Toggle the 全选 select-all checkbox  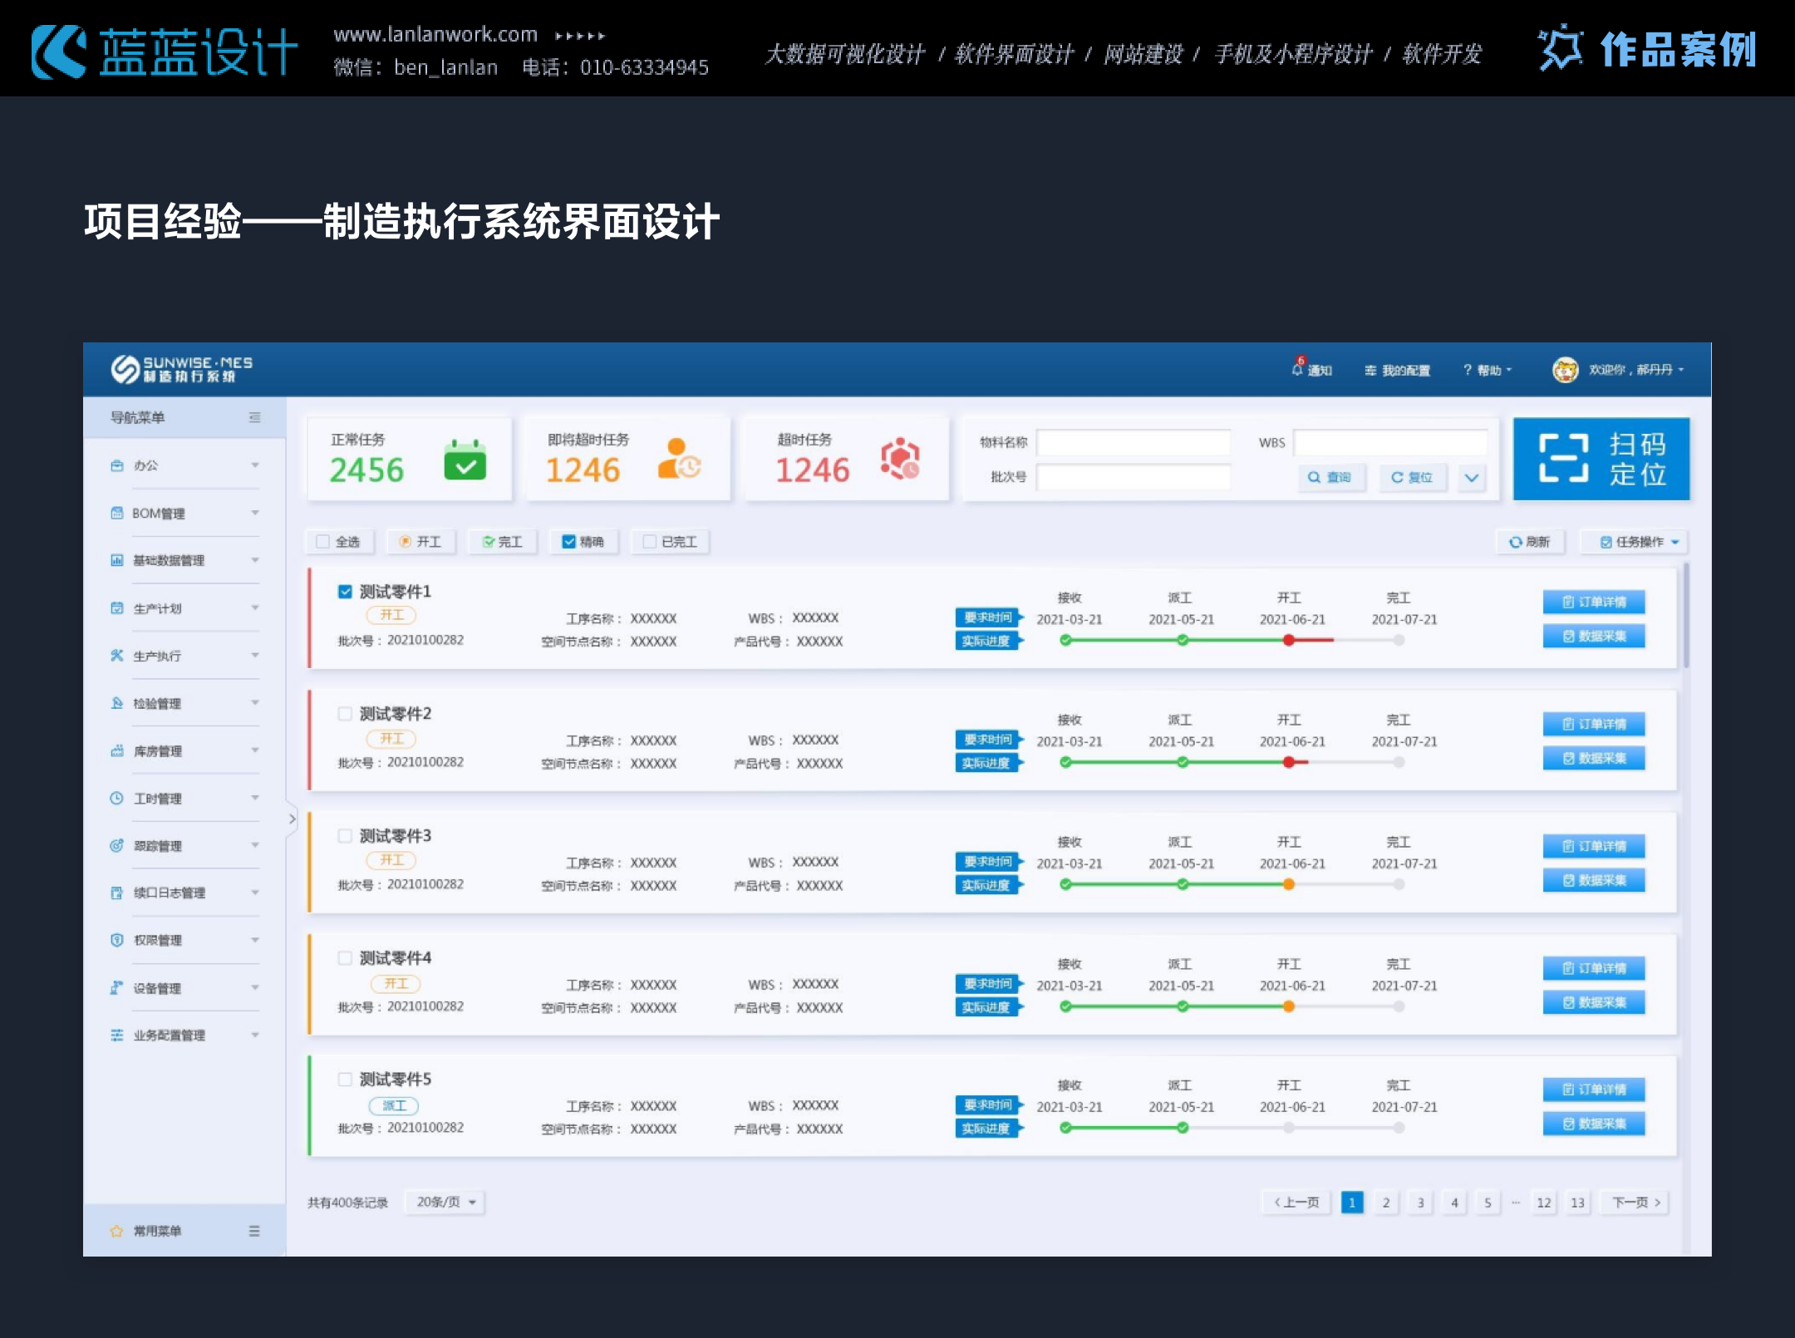click(x=323, y=542)
